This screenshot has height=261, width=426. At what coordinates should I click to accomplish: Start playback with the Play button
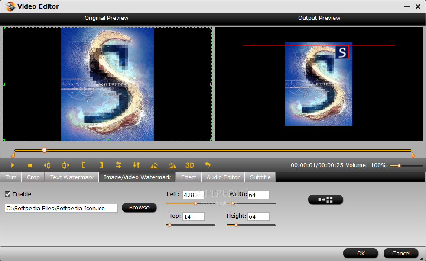click(12, 165)
